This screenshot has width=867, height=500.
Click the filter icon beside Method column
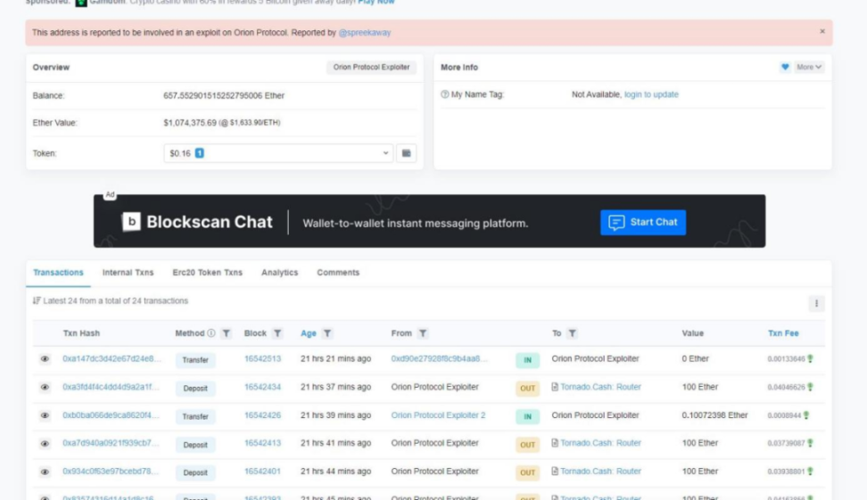click(227, 333)
